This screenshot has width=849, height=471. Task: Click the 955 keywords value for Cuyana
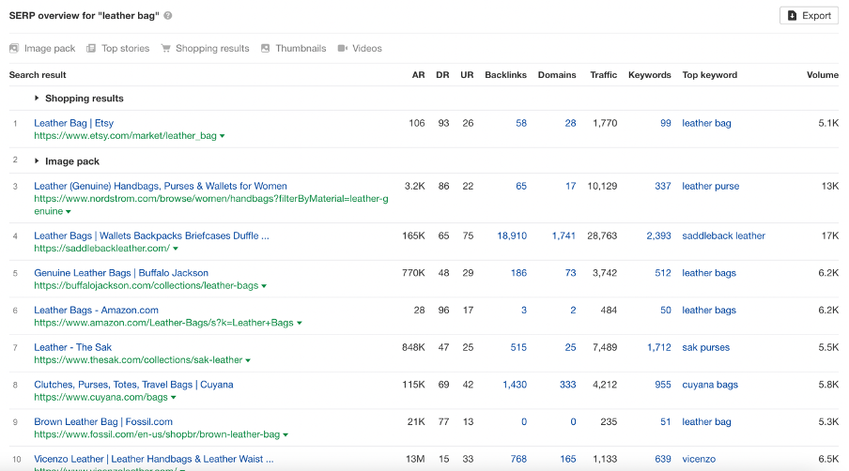[x=663, y=385]
